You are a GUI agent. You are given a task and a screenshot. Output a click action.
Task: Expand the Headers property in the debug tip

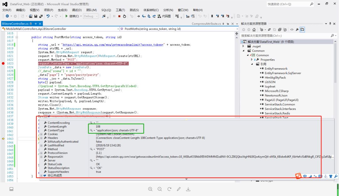[41, 138]
